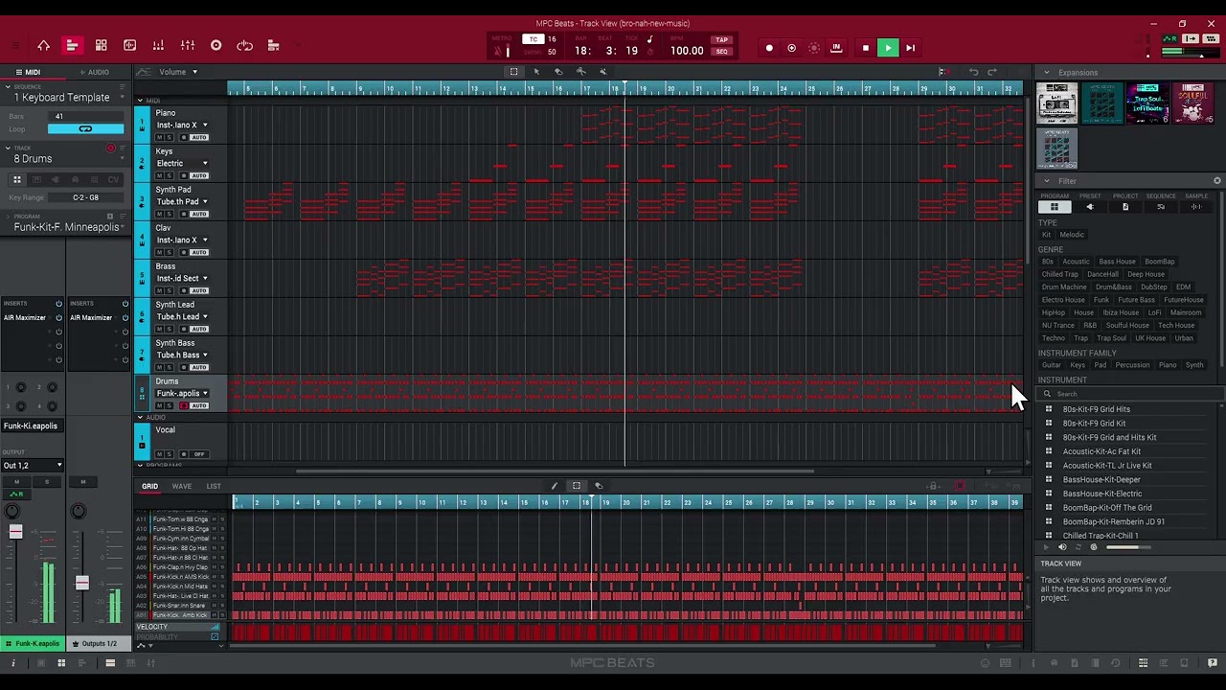Click the TAP tempo button

click(x=721, y=39)
